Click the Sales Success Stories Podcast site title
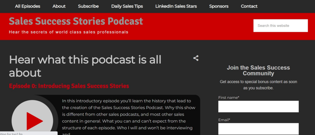The image size is (315, 135). coord(76,21)
